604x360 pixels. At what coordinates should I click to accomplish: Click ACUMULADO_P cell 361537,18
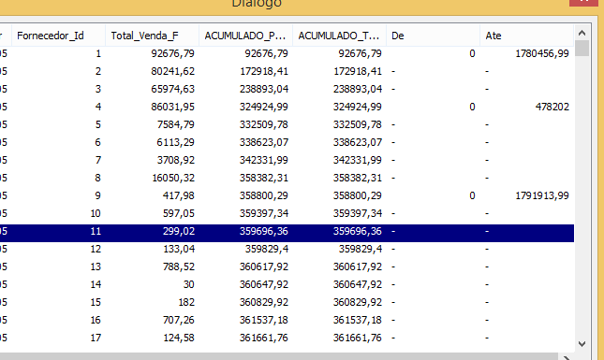tap(264, 320)
